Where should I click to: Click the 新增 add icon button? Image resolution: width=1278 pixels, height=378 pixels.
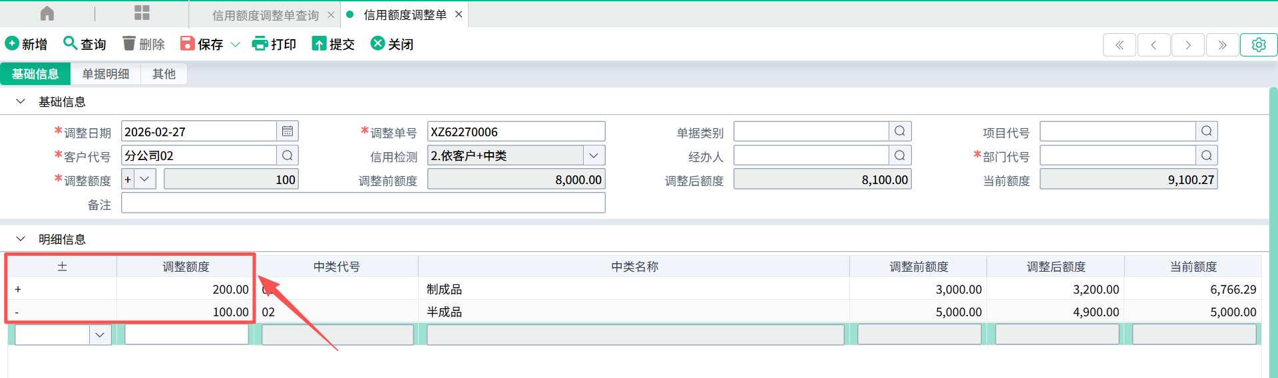tap(12, 44)
